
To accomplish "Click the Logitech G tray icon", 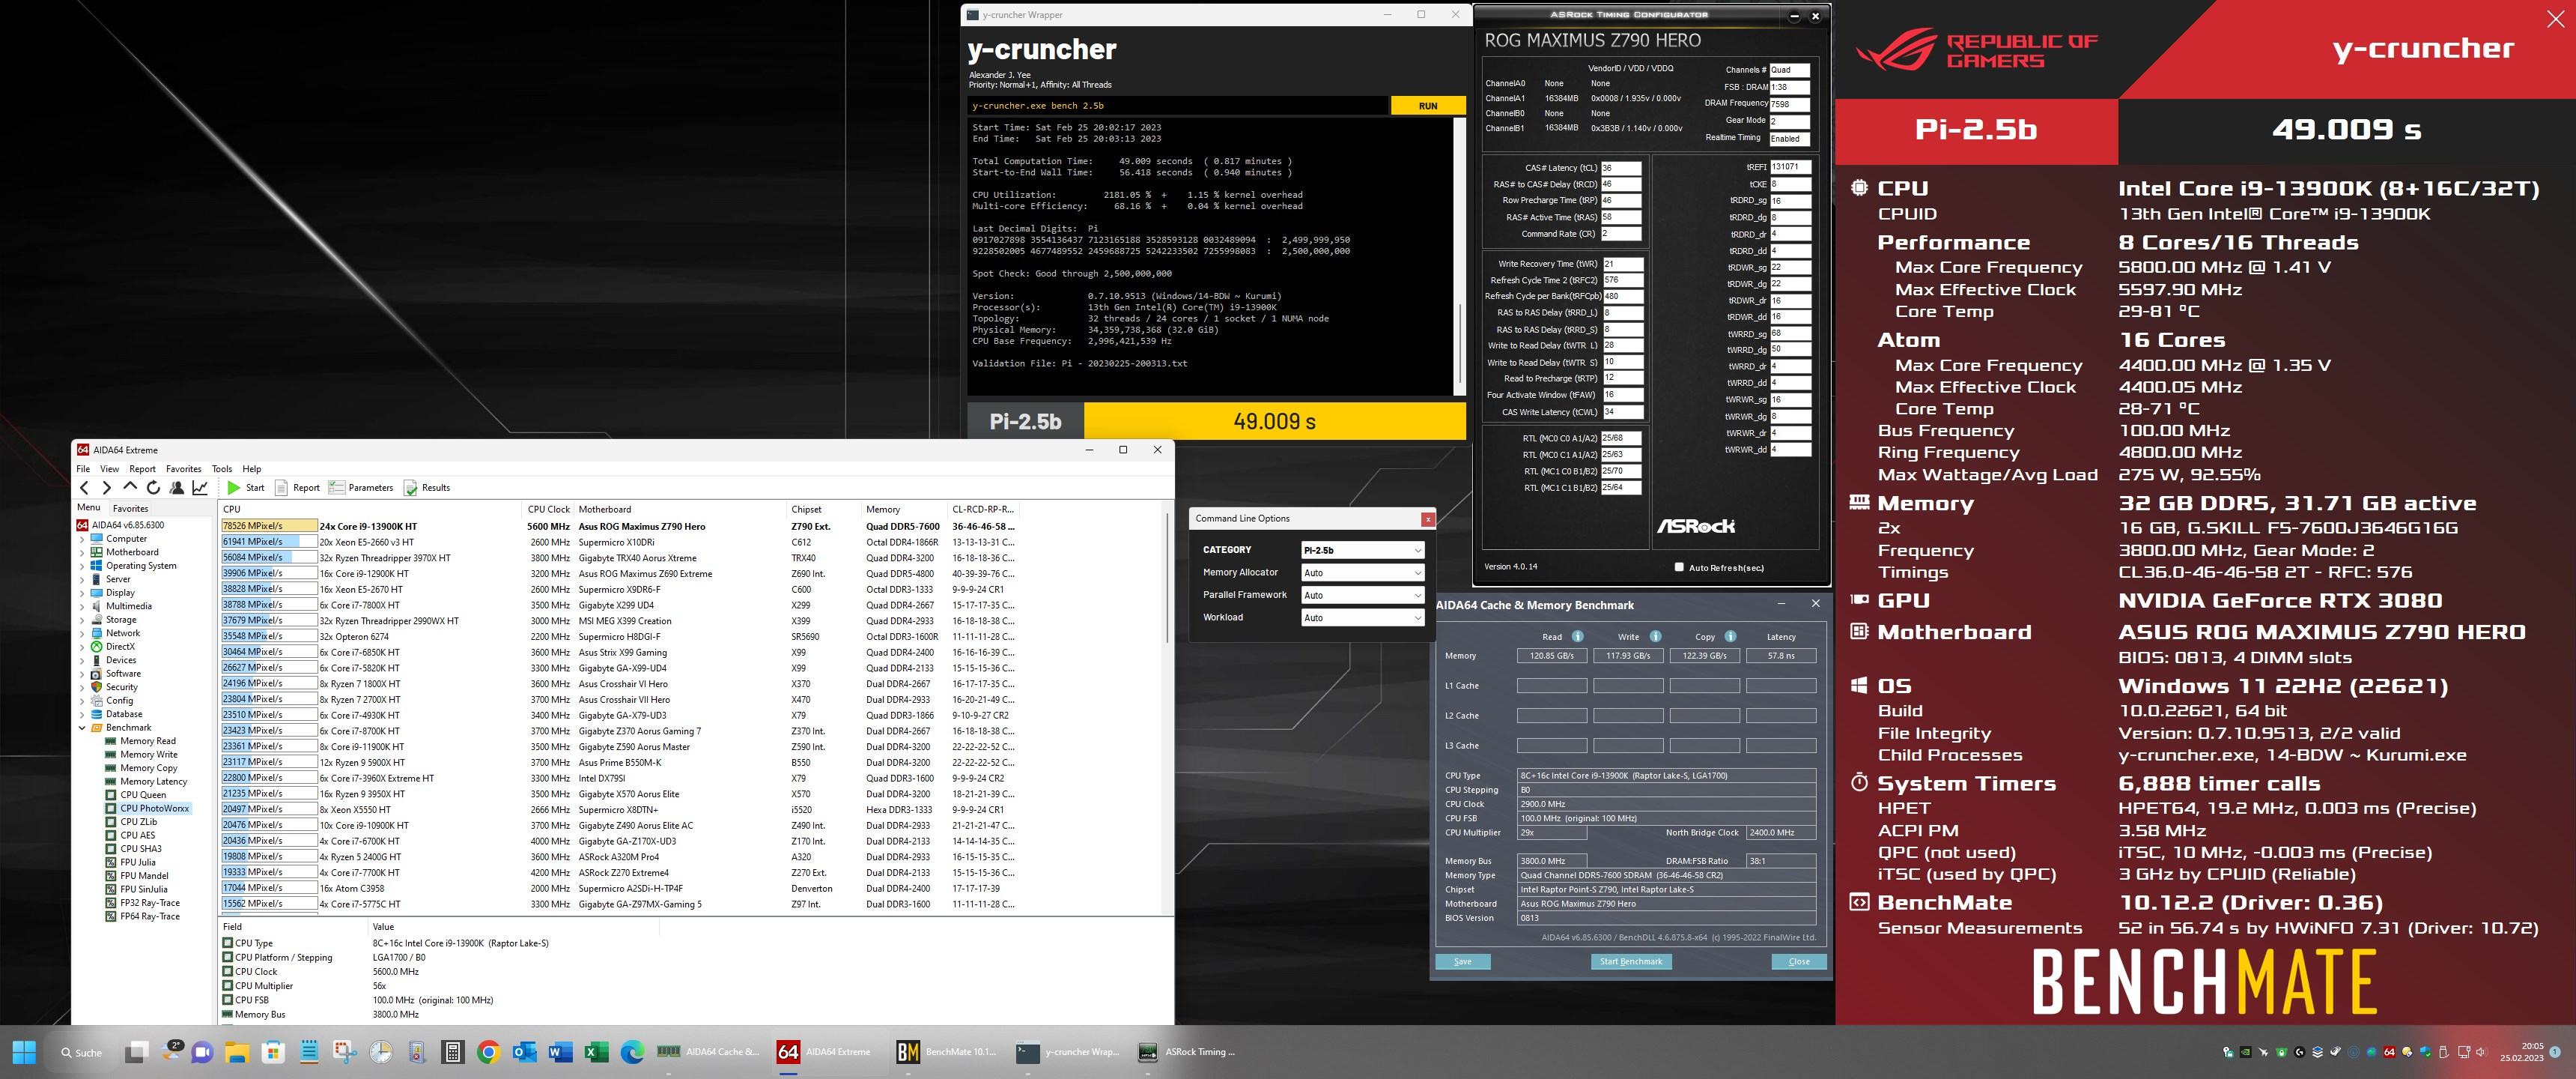I will tap(2299, 1052).
